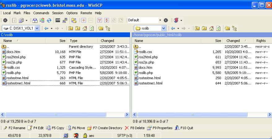
Task: Go to parent directory in remote panel
Action: (x=197, y=28)
